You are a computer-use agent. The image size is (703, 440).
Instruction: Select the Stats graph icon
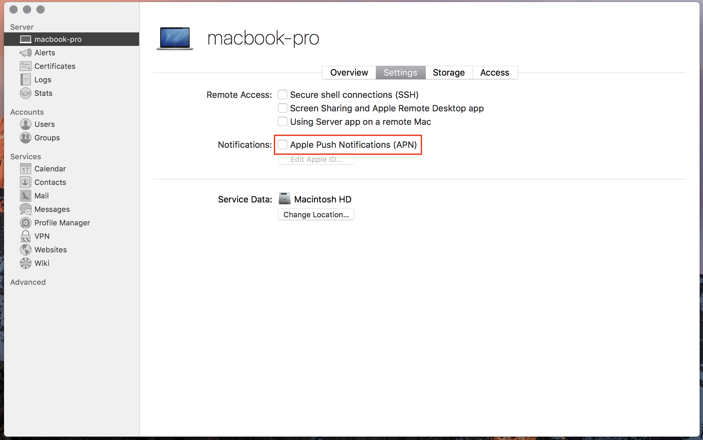click(26, 93)
